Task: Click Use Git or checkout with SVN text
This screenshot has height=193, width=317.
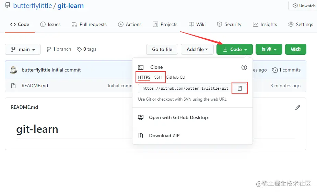Action: coord(183,99)
